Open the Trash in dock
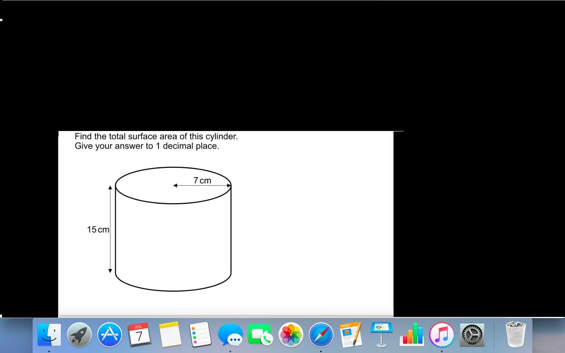 tap(516, 335)
